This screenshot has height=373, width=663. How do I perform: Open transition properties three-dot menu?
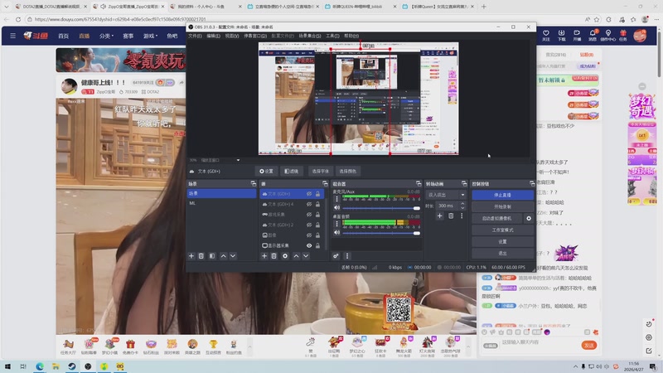tap(462, 216)
